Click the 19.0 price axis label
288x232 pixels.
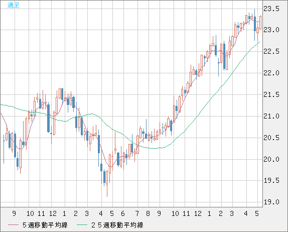[271, 202]
